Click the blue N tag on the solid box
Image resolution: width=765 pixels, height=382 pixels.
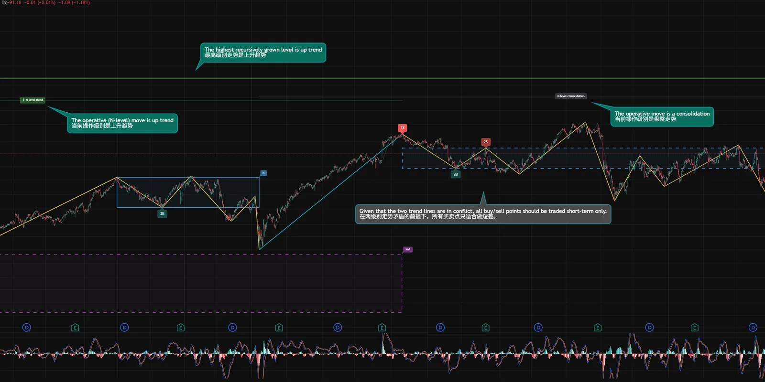click(263, 173)
